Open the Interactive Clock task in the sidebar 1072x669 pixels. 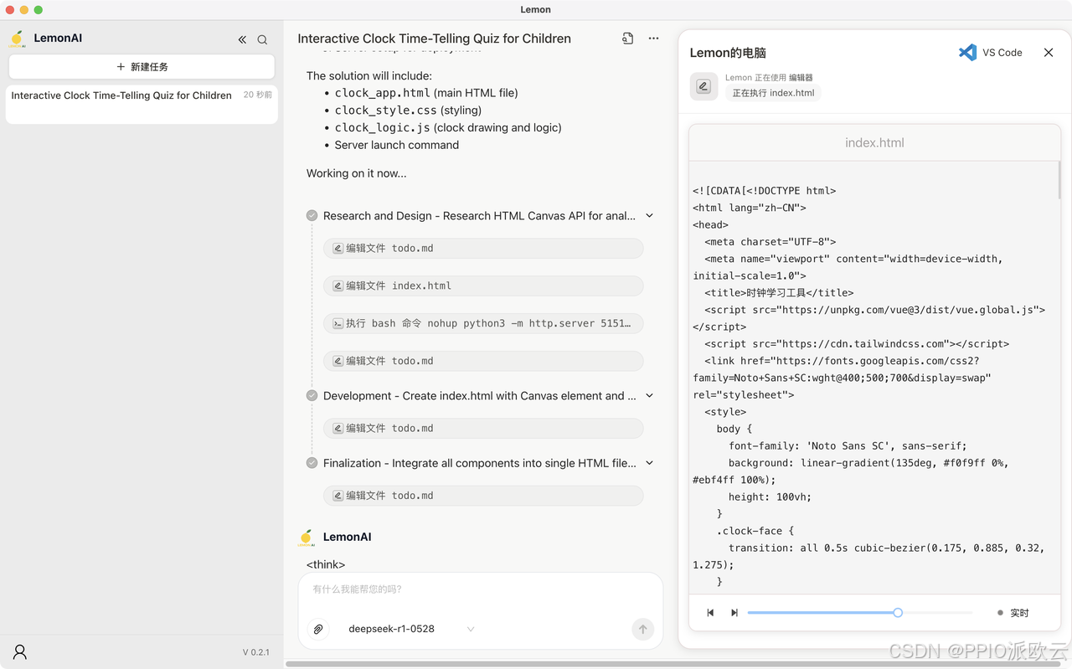pyautogui.click(x=142, y=104)
